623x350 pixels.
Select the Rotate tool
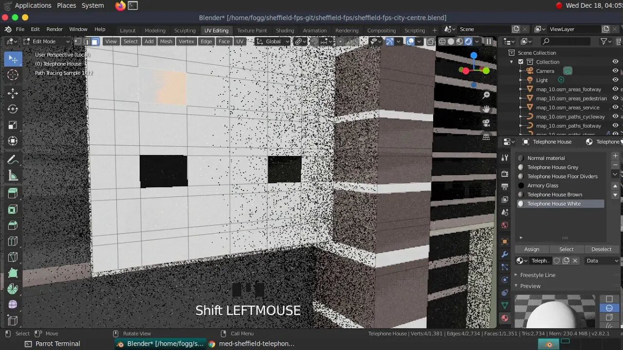13,109
